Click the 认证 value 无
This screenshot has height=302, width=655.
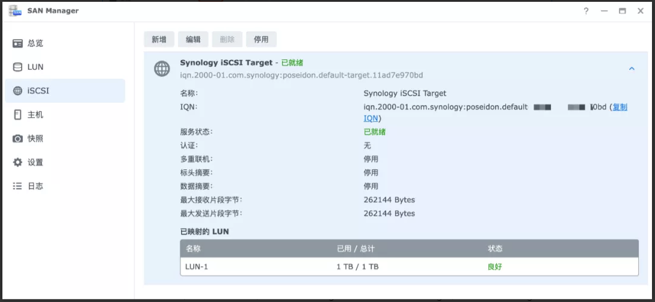pos(367,145)
